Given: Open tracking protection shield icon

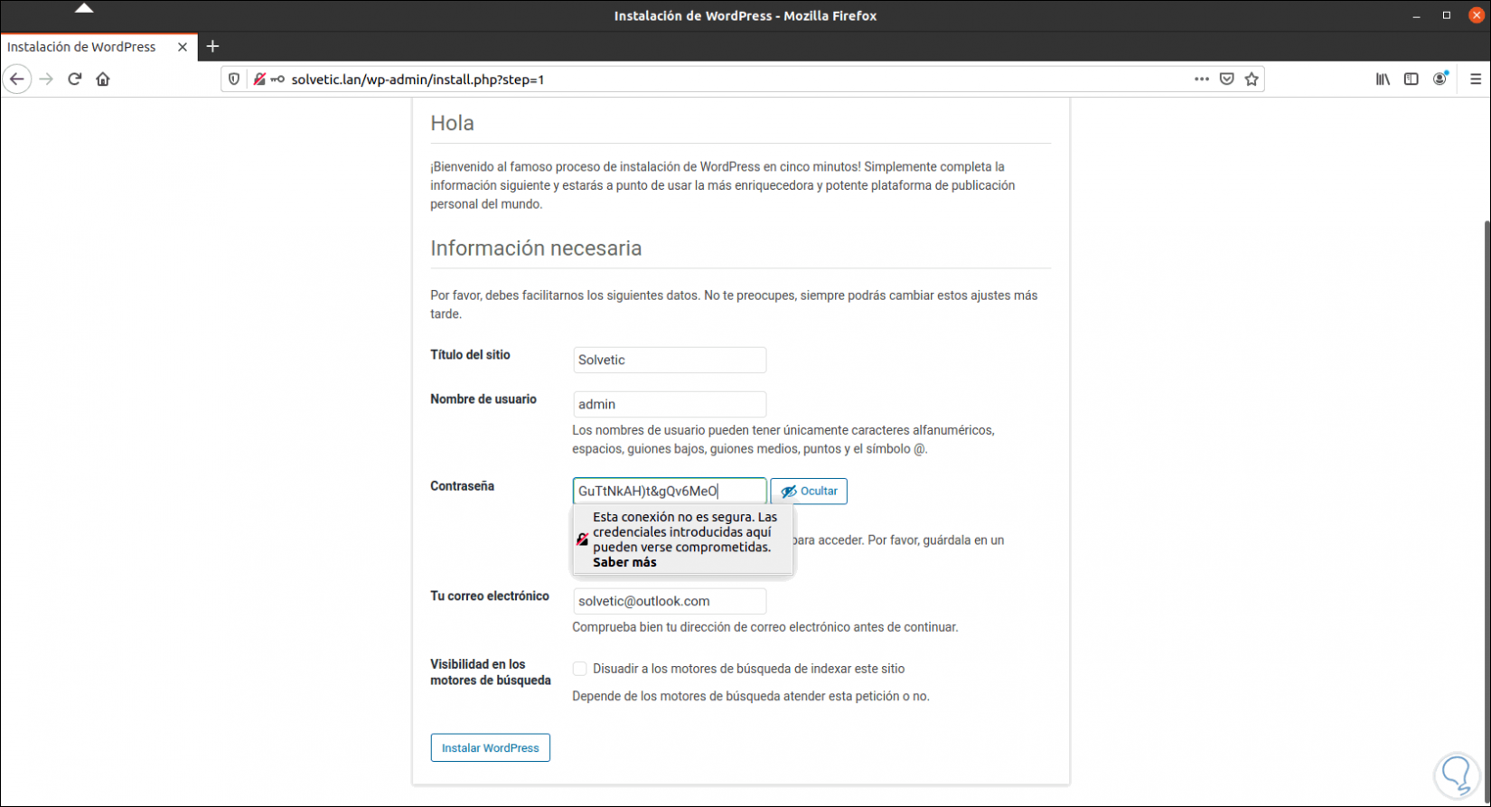Looking at the screenshot, I should (x=234, y=80).
